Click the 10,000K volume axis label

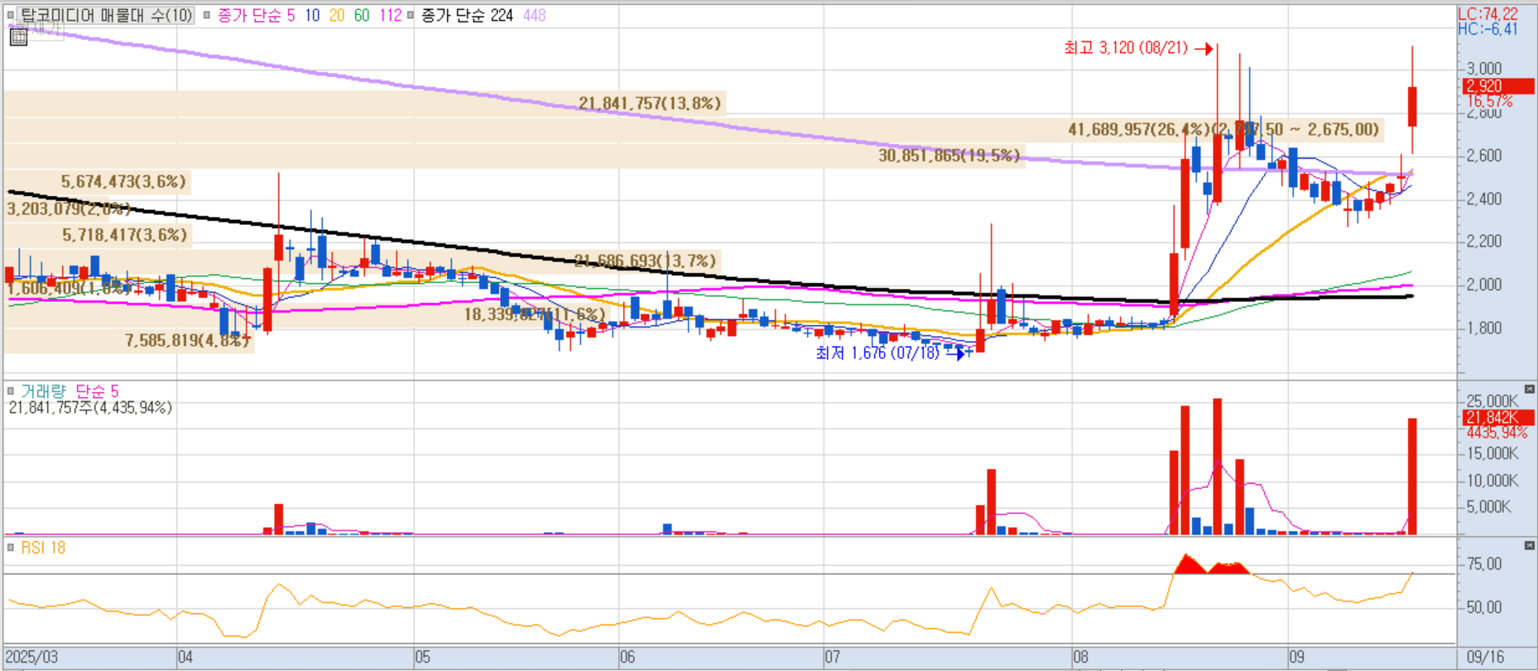coord(1492,480)
